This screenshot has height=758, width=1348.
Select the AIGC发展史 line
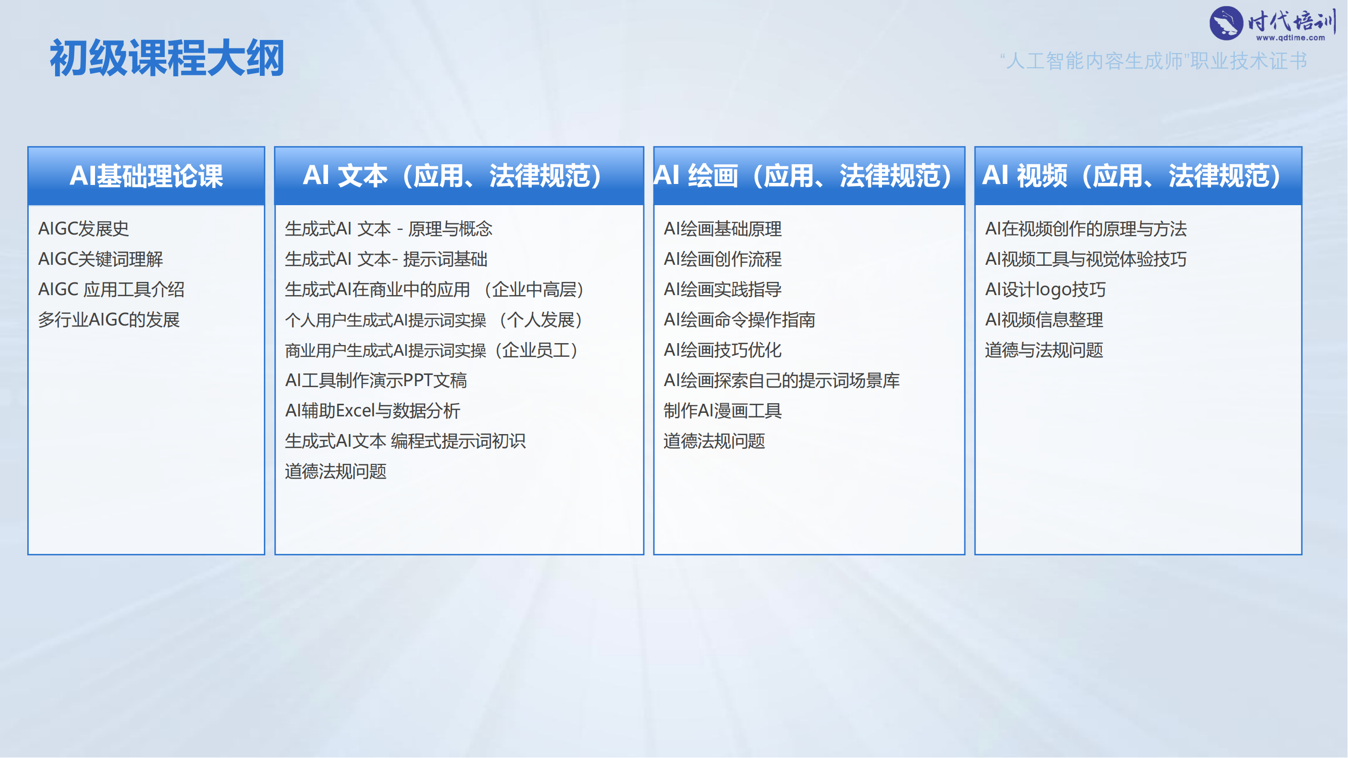pos(83,228)
